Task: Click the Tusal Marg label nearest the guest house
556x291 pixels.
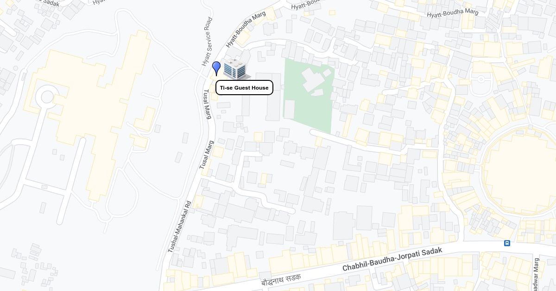Action: tap(207, 104)
